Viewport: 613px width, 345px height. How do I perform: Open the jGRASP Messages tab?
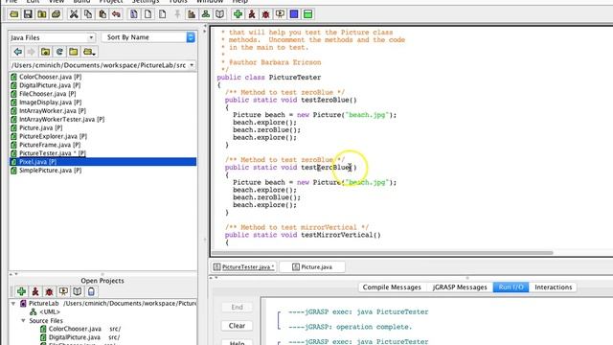(x=460, y=287)
